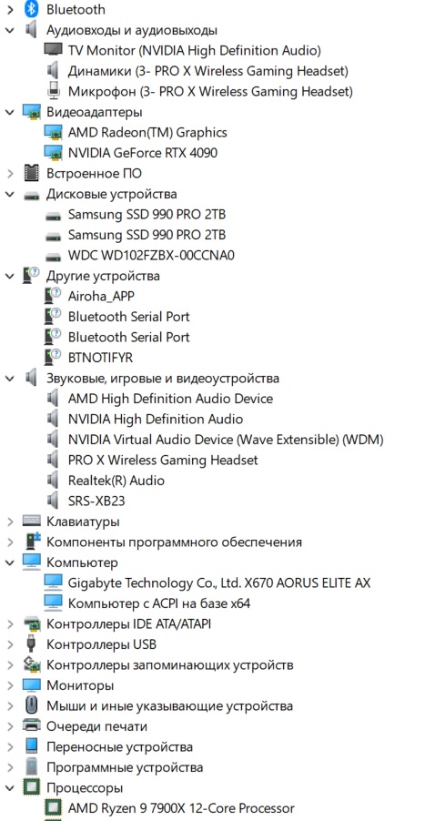Select the 'Процессоры' category label
The width and height of the screenshot is (435, 821).
pos(85,787)
